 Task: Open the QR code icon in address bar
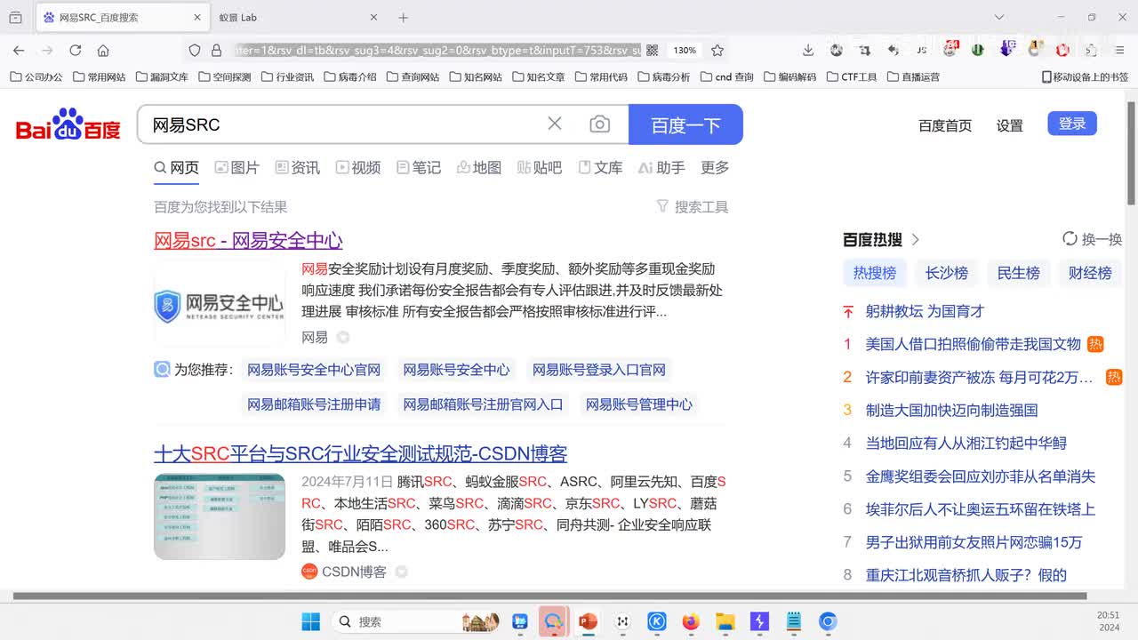point(652,51)
